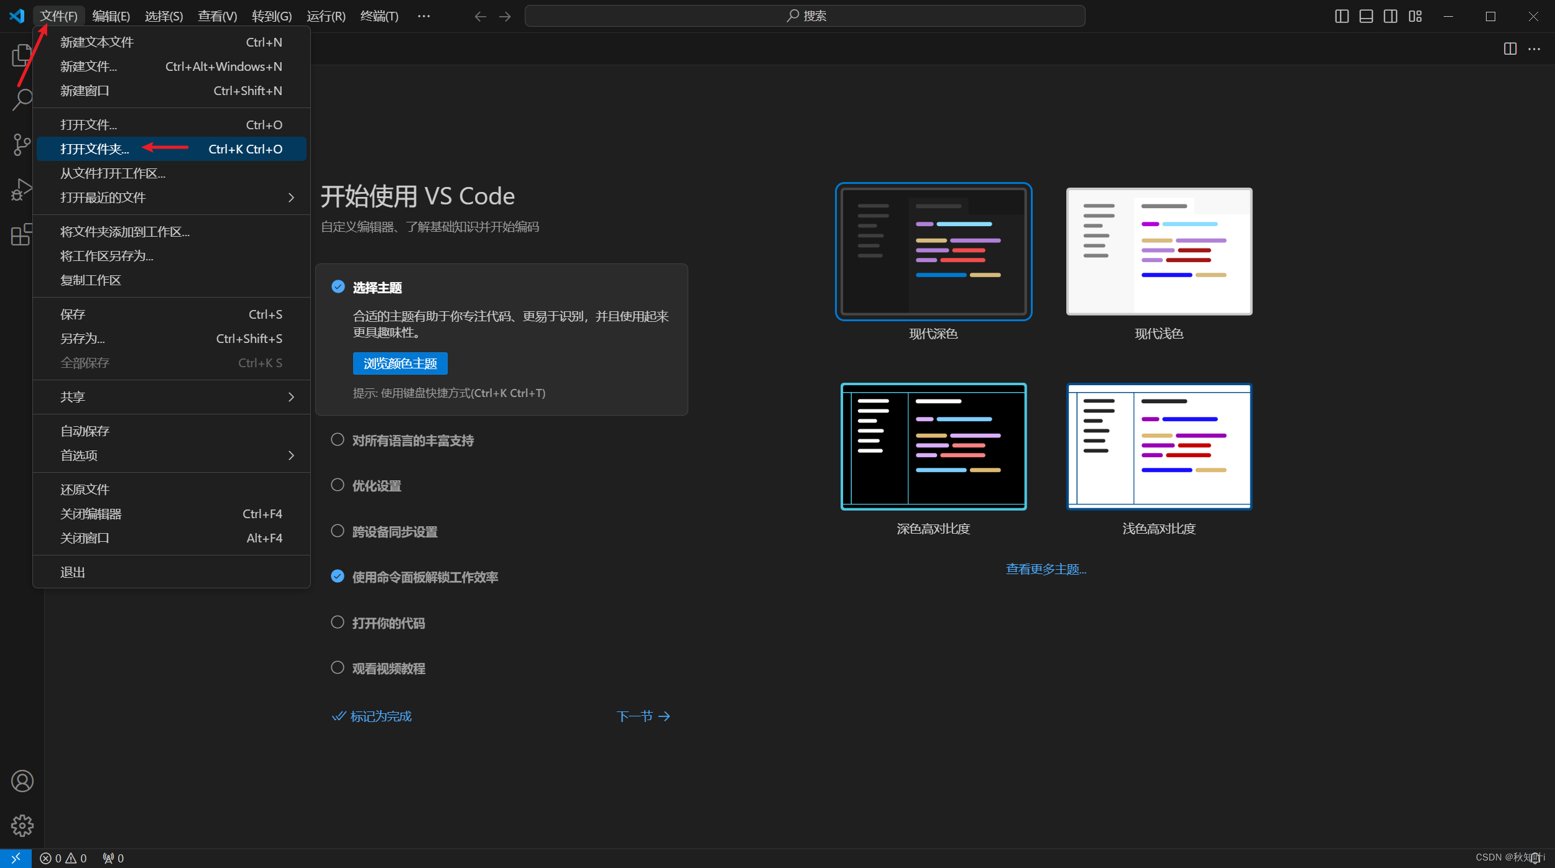The height and width of the screenshot is (868, 1555).
Task: Pick the 浅色高对比度 theme thumbnail
Action: [1159, 447]
